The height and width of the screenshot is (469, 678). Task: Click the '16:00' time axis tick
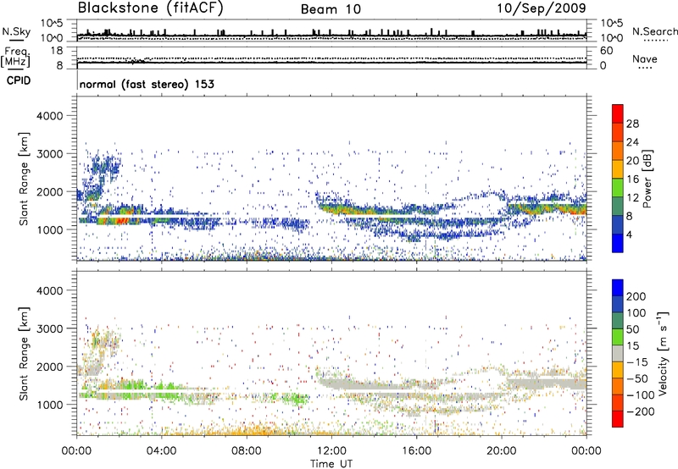click(416, 451)
